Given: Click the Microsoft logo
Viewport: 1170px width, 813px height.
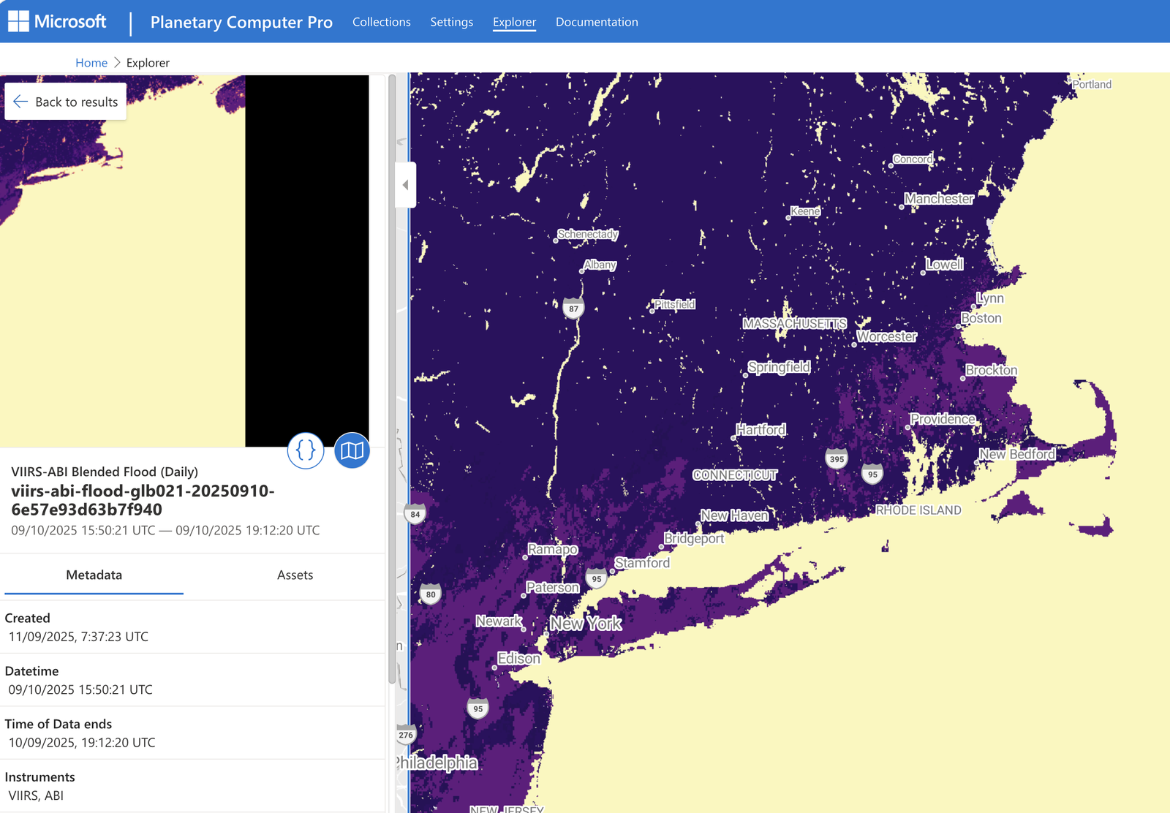Looking at the screenshot, I should [x=57, y=21].
